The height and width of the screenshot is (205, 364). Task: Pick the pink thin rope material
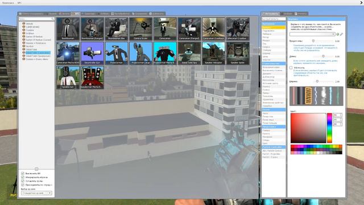(x=293, y=96)
